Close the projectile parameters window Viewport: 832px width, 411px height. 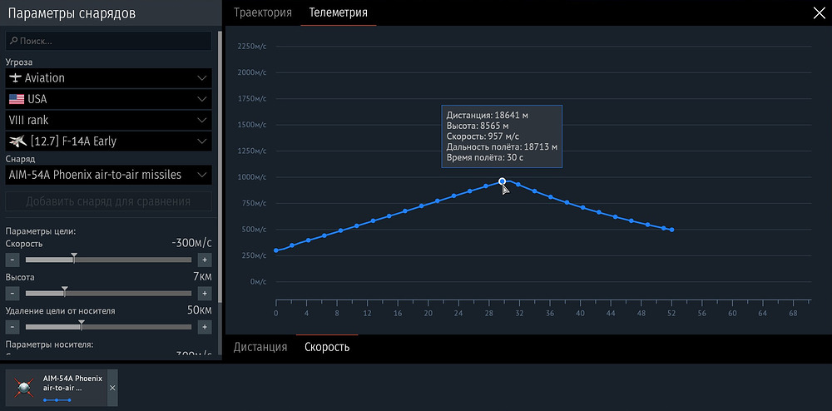tap(819, 13)
